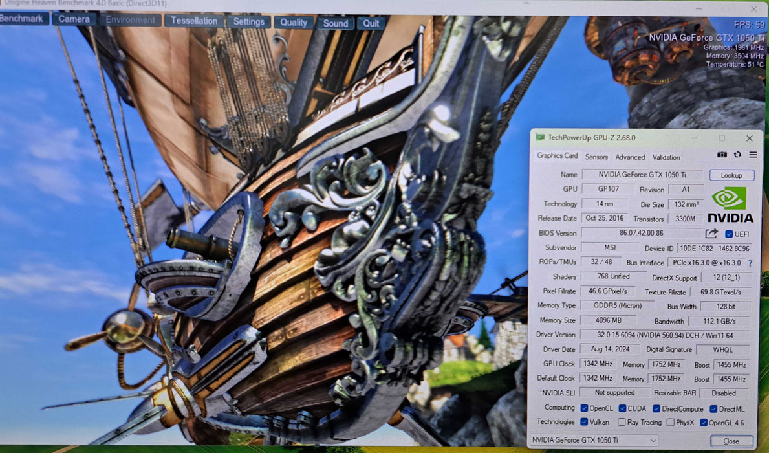This screenshot has width=769, height=453.
Task: Click the Bus Width 128 bit field
Action: (726, 307)
